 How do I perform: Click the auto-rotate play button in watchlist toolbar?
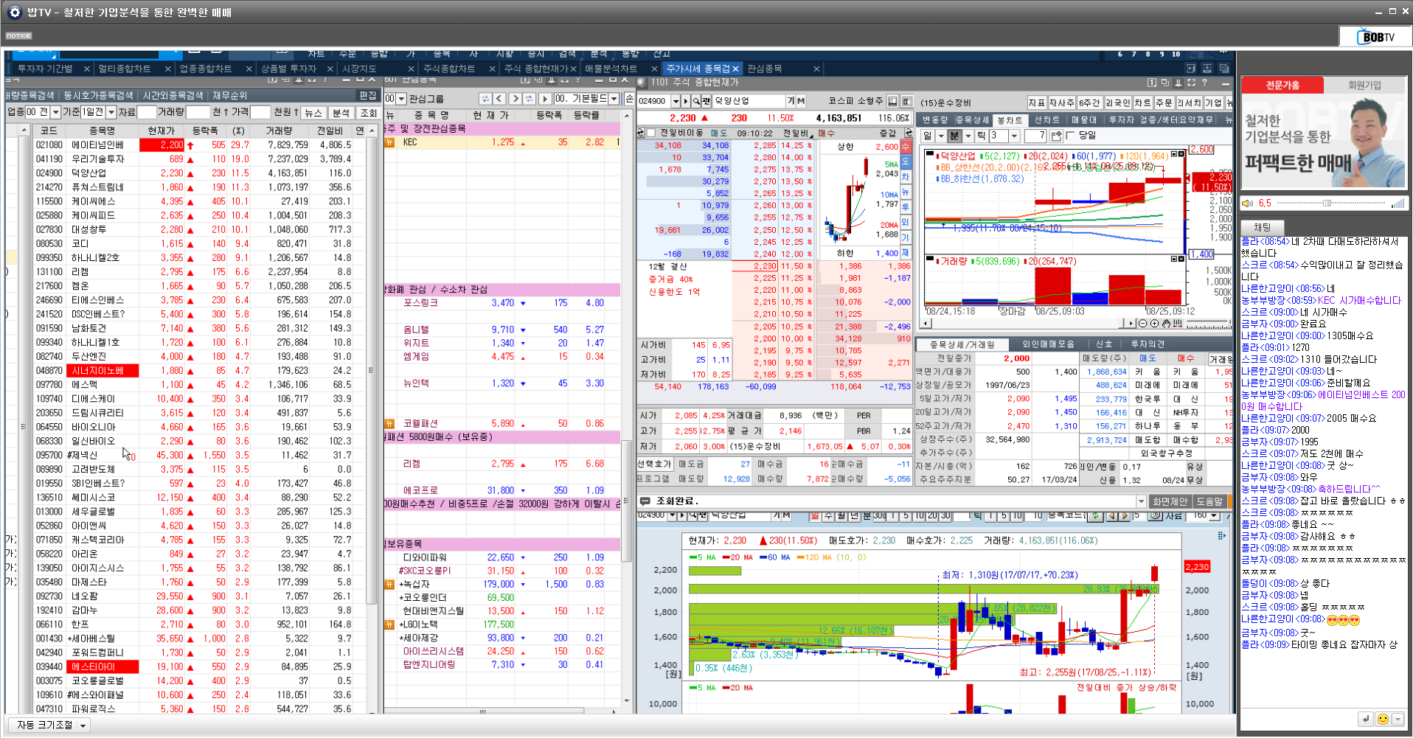click(x=545, y=99)
